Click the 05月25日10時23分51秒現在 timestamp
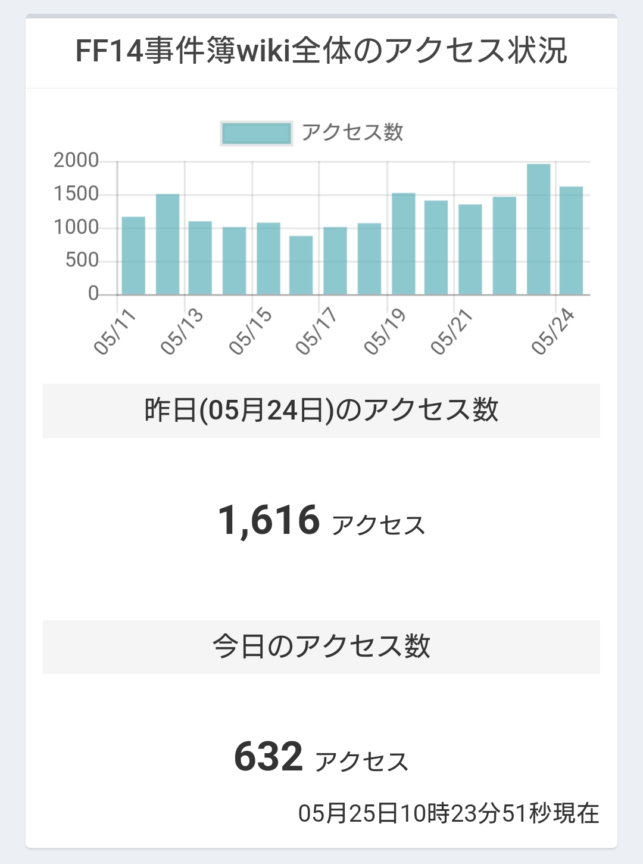643x864 pixels. tap(449, 813)
